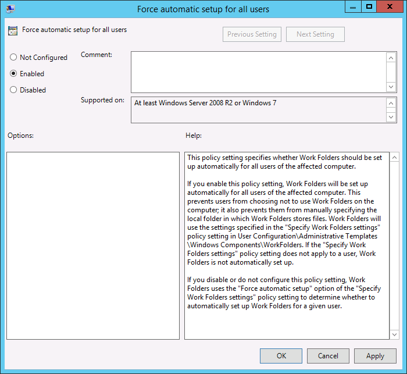Click the window system icon in title bar
This screenshot has width=407, height=374.
click(x=10, y=9)
